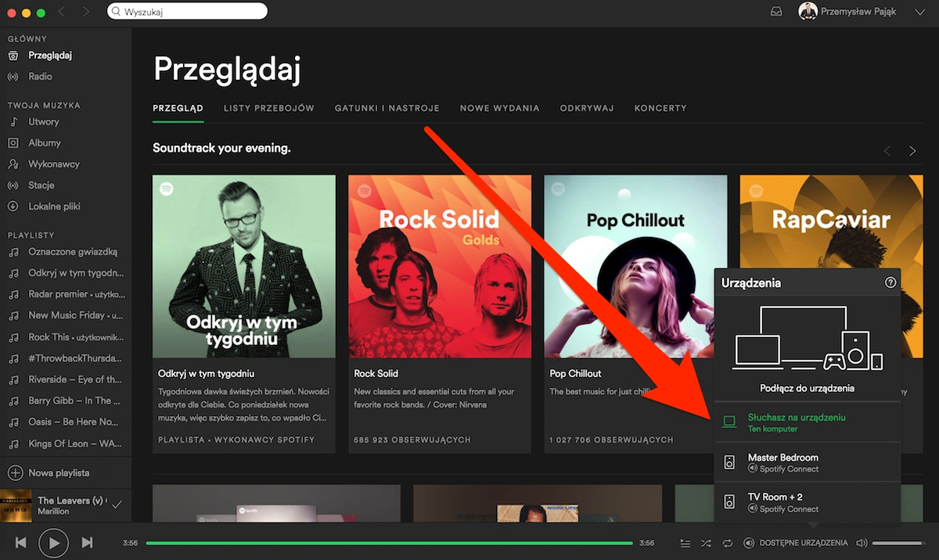This screenshot has width=939, height=560.
Task: Open Albumy in the sidebar
Action: [45, 143]
